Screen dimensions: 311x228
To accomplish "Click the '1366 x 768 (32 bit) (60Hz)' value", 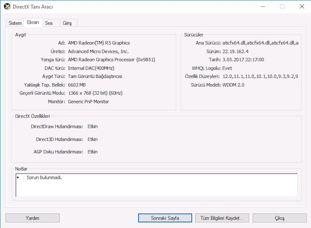I will click(x=95, y=93).
